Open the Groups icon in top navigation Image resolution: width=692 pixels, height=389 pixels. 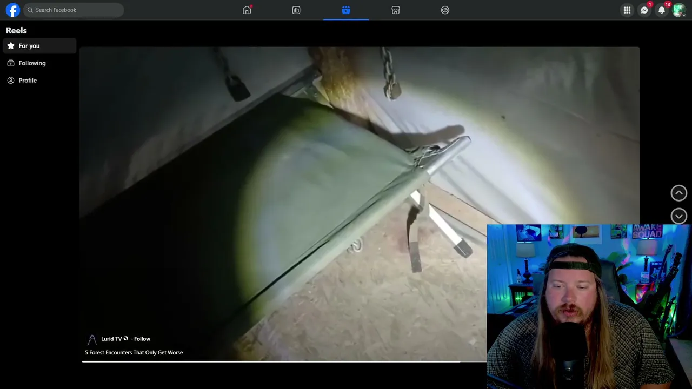coord(445,10)
